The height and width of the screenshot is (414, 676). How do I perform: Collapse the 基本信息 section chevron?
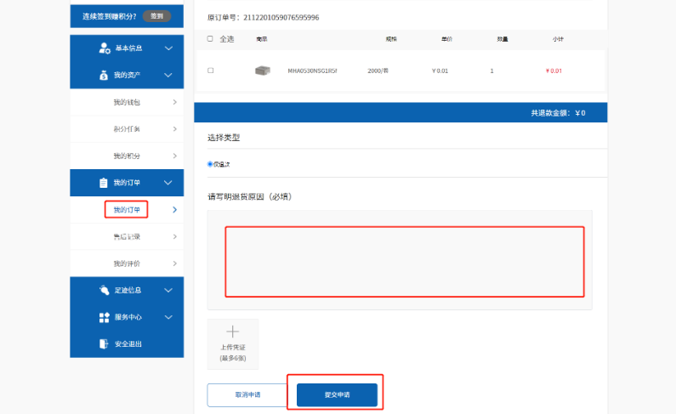click(x=168, y=48)
